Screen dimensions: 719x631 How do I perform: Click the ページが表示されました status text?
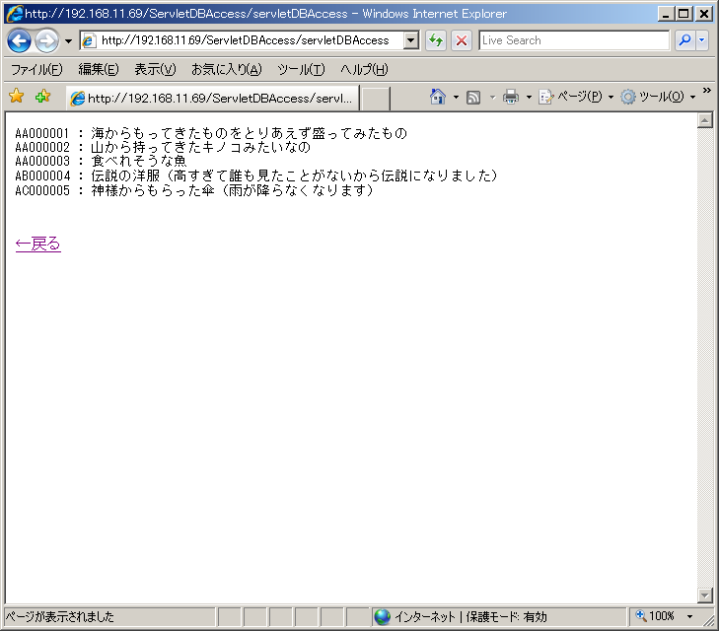[x=59, y=617]
